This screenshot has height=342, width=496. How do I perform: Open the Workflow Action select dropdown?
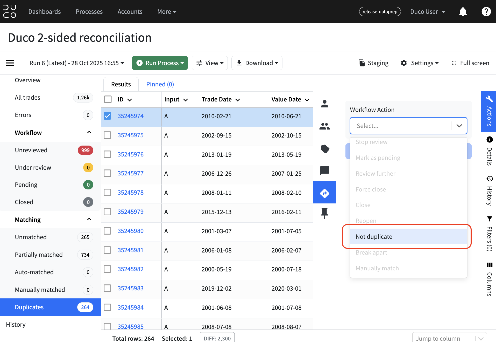408,126
